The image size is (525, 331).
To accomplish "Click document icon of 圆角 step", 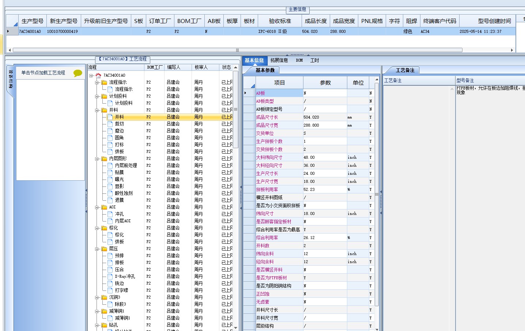I will click(x=110, y=138).
